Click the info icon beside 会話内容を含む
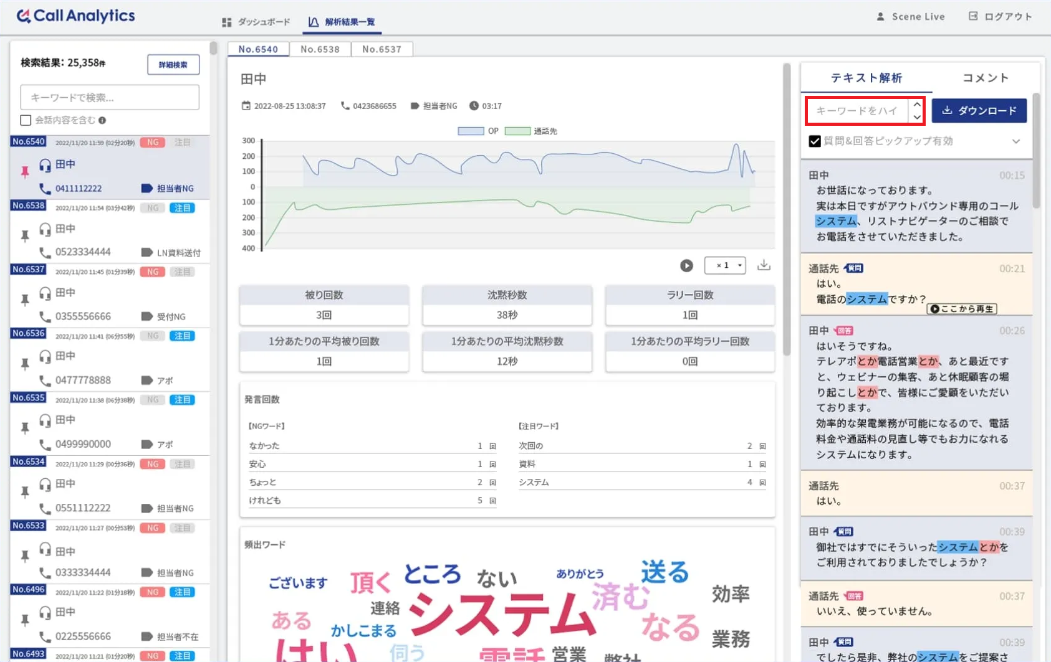 pos(102,120)
